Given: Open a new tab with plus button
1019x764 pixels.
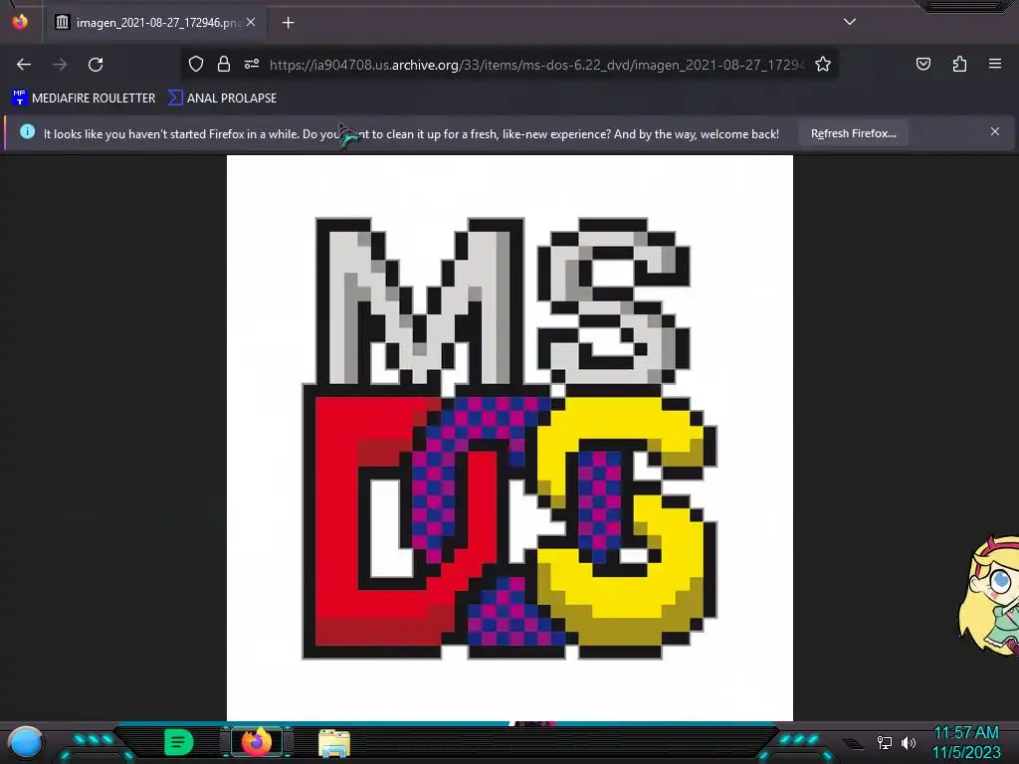Looking at the screenshot, I should point(288,23).
